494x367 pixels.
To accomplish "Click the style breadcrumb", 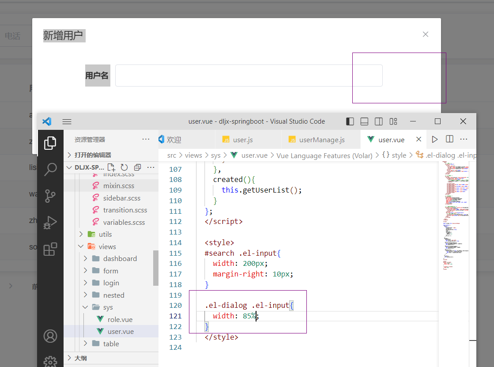I will (x=399, y=155).
